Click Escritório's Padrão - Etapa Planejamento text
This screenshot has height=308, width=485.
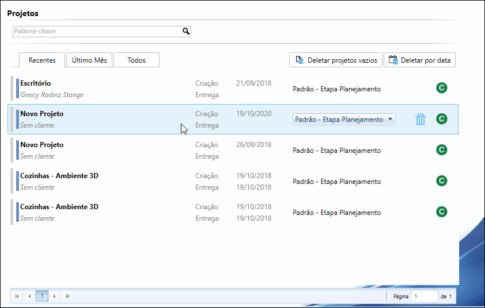click(x=336, y=89)
